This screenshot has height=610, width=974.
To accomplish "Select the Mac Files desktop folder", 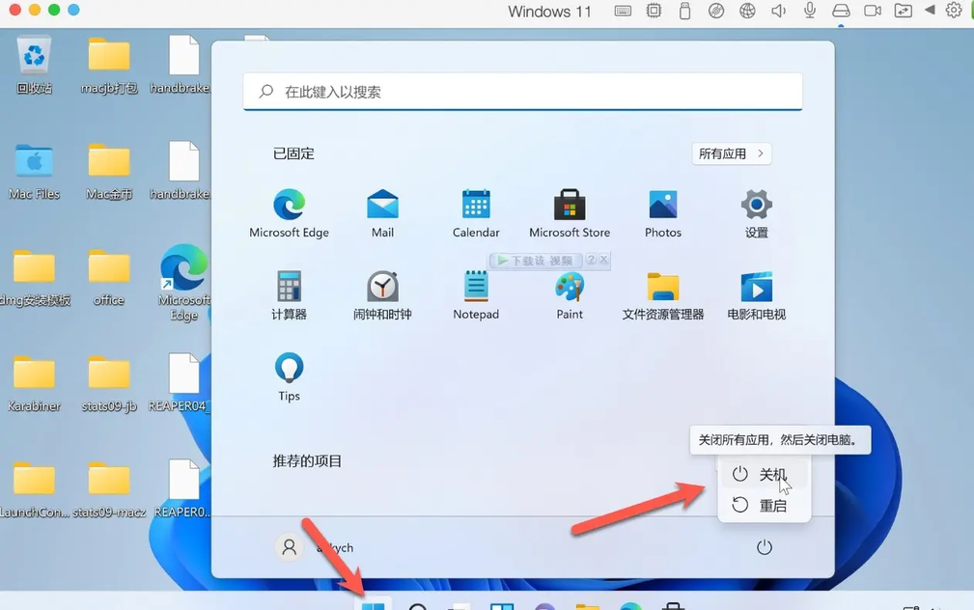I will click(34, 171).
